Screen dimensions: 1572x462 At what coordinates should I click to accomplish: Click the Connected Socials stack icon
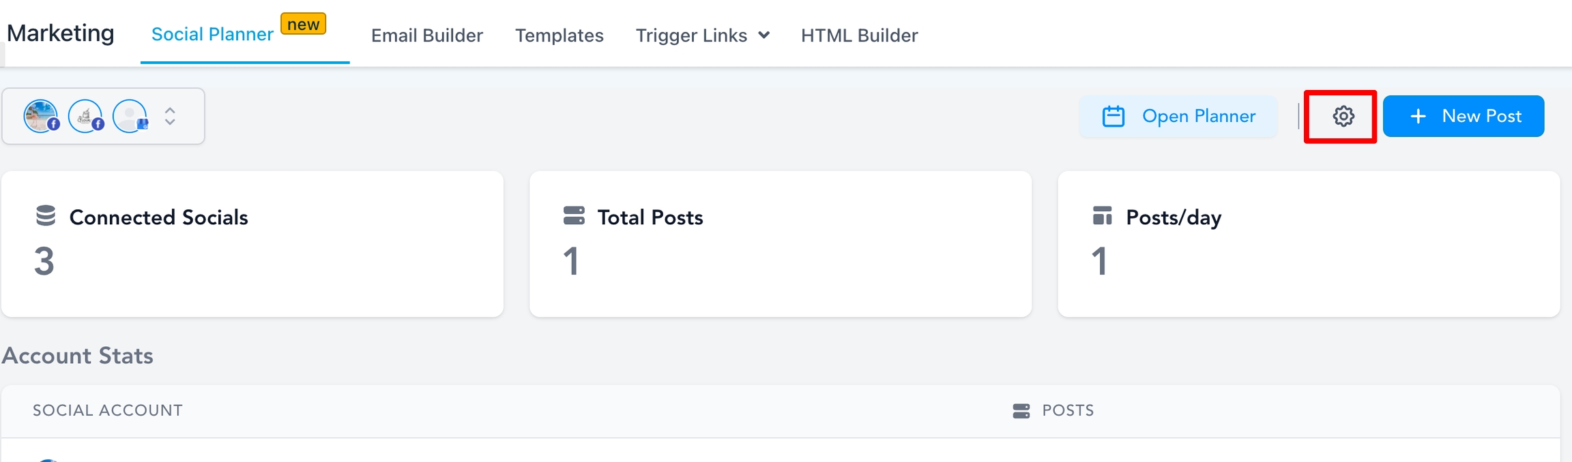(46, 217)
